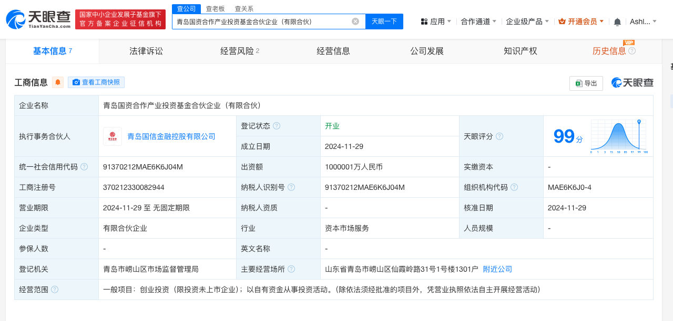
Task: Click the 查看工商快照 button
Action: tap(96, 82)
